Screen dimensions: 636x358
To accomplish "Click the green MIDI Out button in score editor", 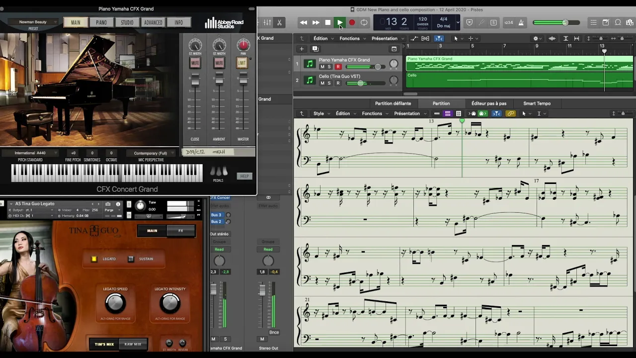I will tap(481, 113).
